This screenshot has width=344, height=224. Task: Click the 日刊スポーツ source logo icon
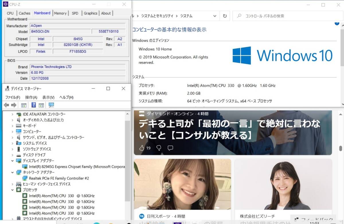142,216
